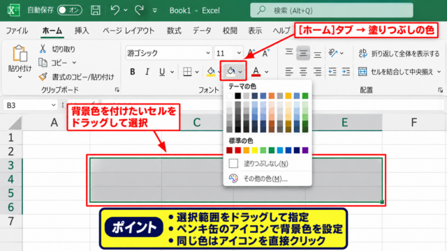Undo the last action

pos(115,10)
